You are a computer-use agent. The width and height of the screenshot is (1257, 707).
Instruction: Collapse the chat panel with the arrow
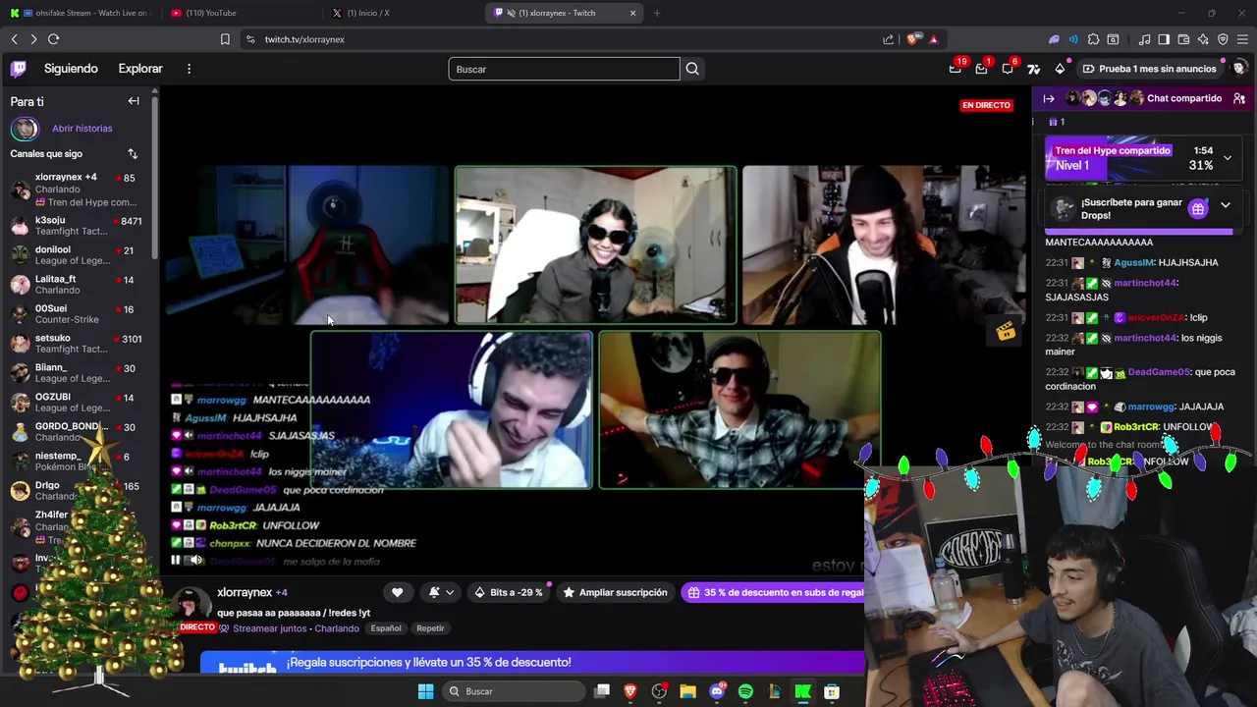click(1049, 98)
